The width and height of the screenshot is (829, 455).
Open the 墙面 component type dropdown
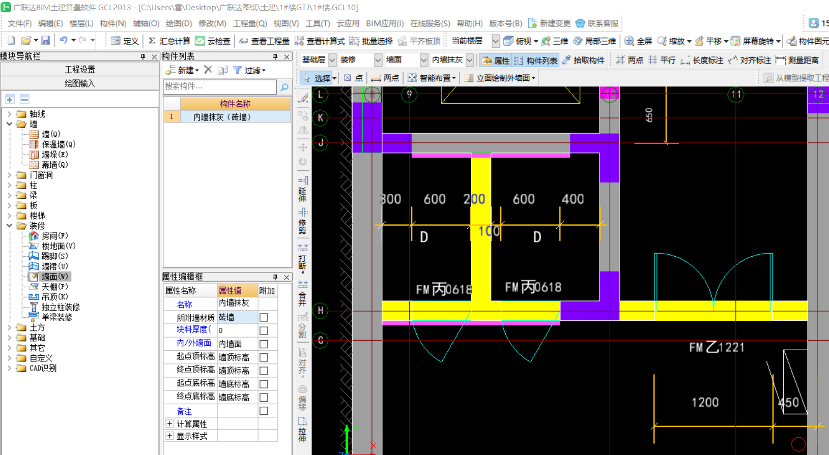424,60
